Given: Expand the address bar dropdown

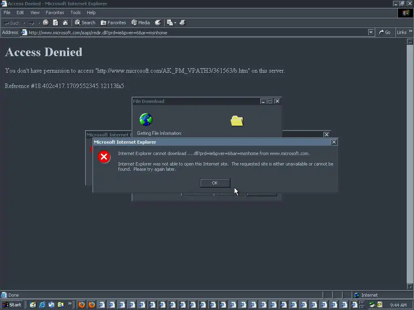Looking at the screenshot, I should tap(371, 32).
